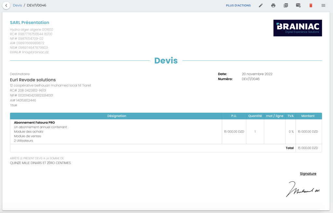The height and width of the screenshot is (213, 333).
Task: Delete the quote with the red trash icon
Action: pos(311,6)
